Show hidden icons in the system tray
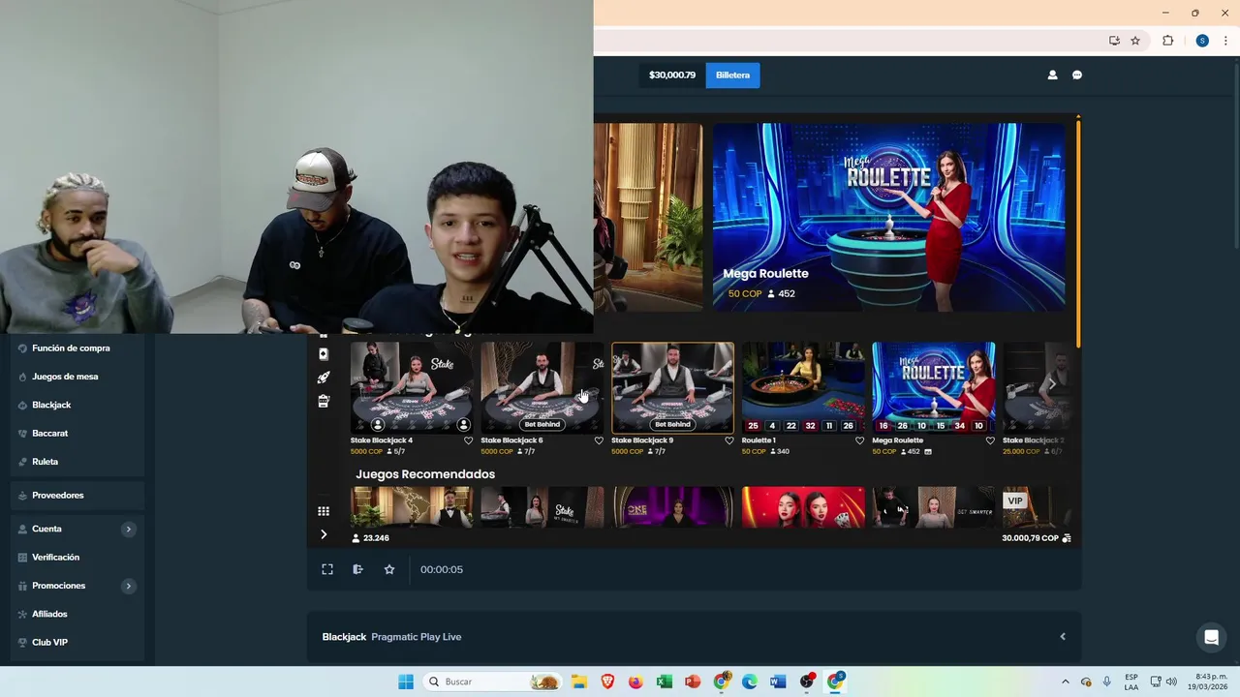The width and height of the screenshot is (1240, 697). (x=1066, y=682)
